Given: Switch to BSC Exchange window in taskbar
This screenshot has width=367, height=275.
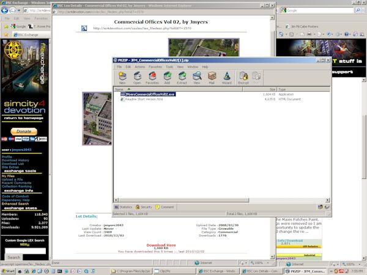Looking at the screenshot, I should coord(218,271).
